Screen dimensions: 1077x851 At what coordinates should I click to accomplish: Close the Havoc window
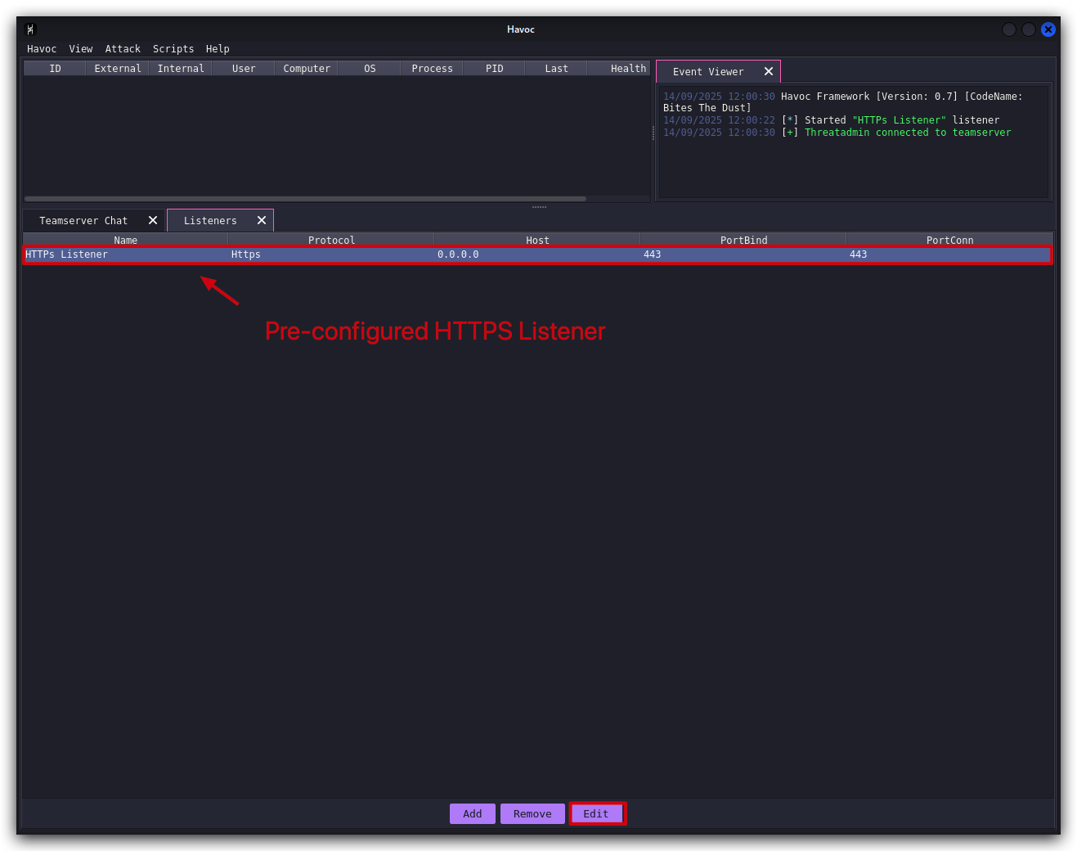tap(1048, 29)
